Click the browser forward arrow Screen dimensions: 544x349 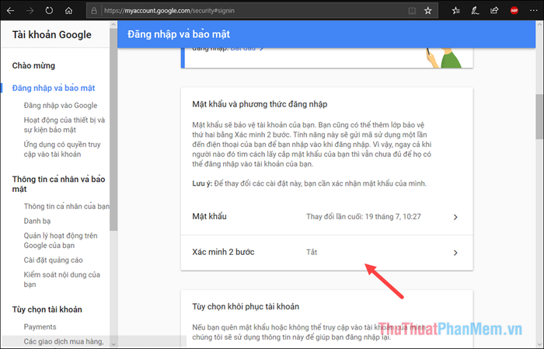pos(30,11)
